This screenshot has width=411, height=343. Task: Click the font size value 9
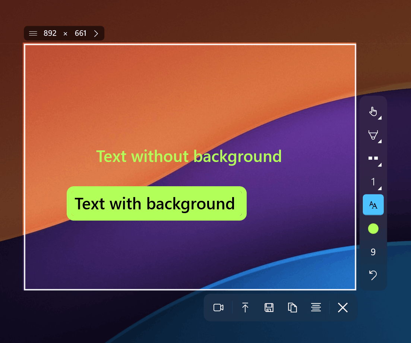(x=373, y=252)
